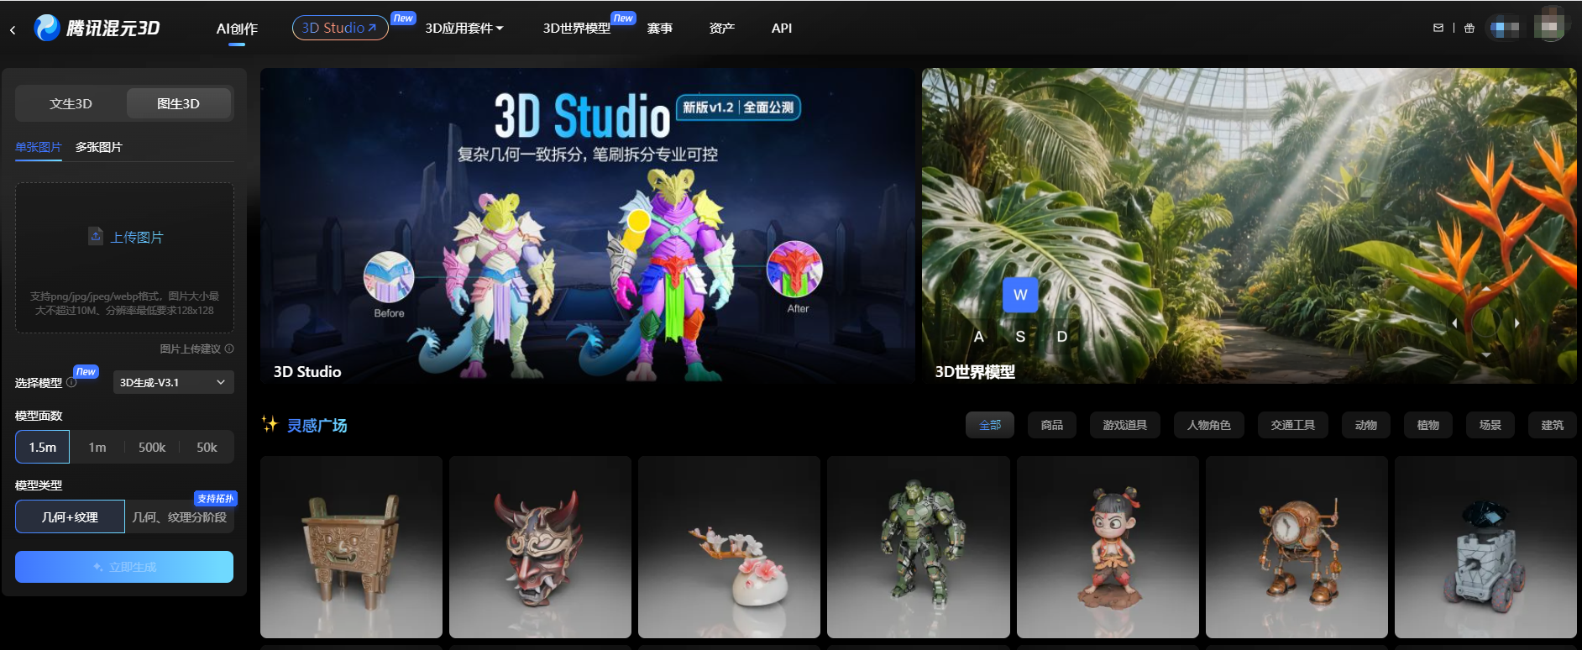This screenshot has height=650, width=1582.
Task: Click the sparkle icon beside 灵感广场
Action: click(x=270, y=423)
